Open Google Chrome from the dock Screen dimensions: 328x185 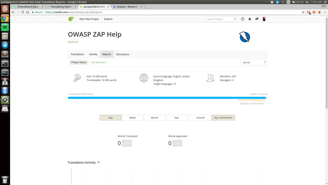point(5,18)
